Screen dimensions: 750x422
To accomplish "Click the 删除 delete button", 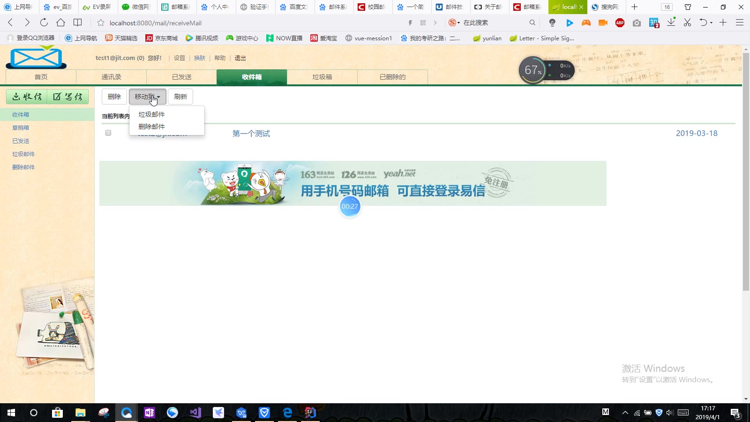I will coord(114,97).
